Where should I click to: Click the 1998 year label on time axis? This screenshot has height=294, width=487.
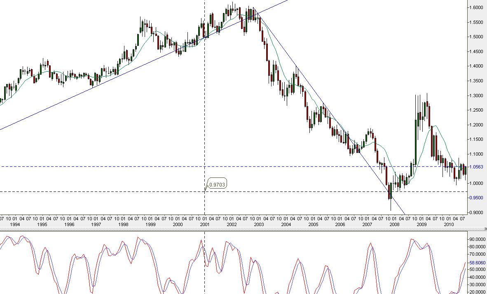[124, 224]
